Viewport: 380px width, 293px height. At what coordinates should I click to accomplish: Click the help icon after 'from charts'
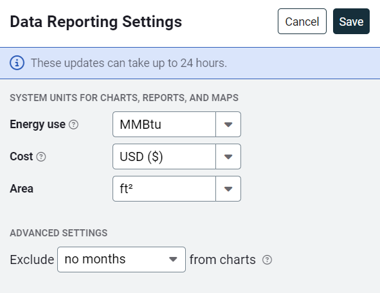[267, 260]
